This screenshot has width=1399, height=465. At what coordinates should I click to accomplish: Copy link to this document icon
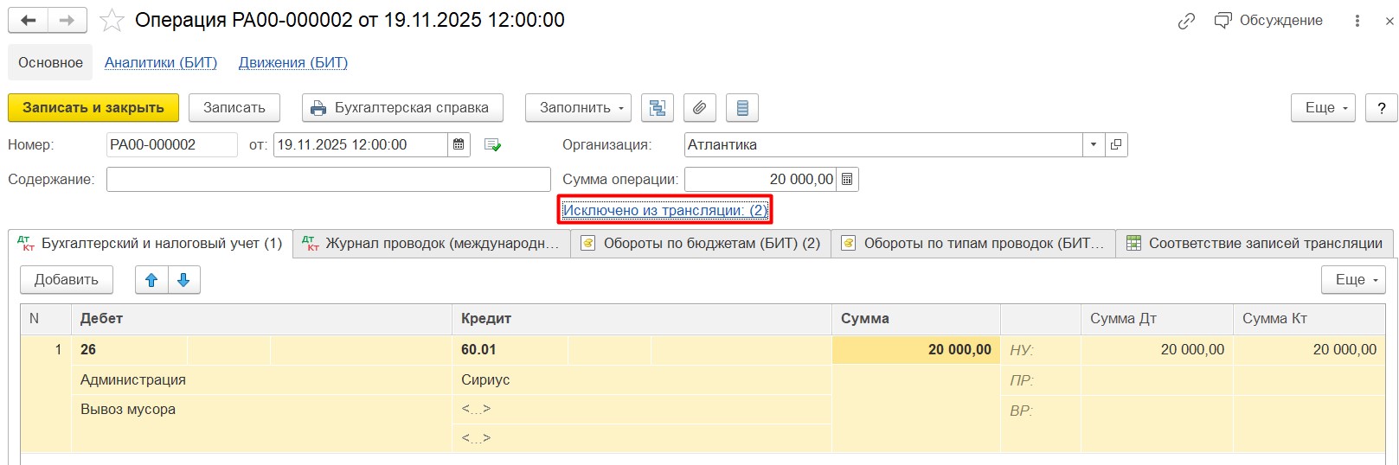click(1186, 21)
